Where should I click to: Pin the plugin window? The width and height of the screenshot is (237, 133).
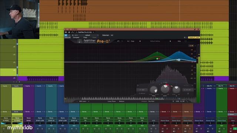tap(195, 29)
